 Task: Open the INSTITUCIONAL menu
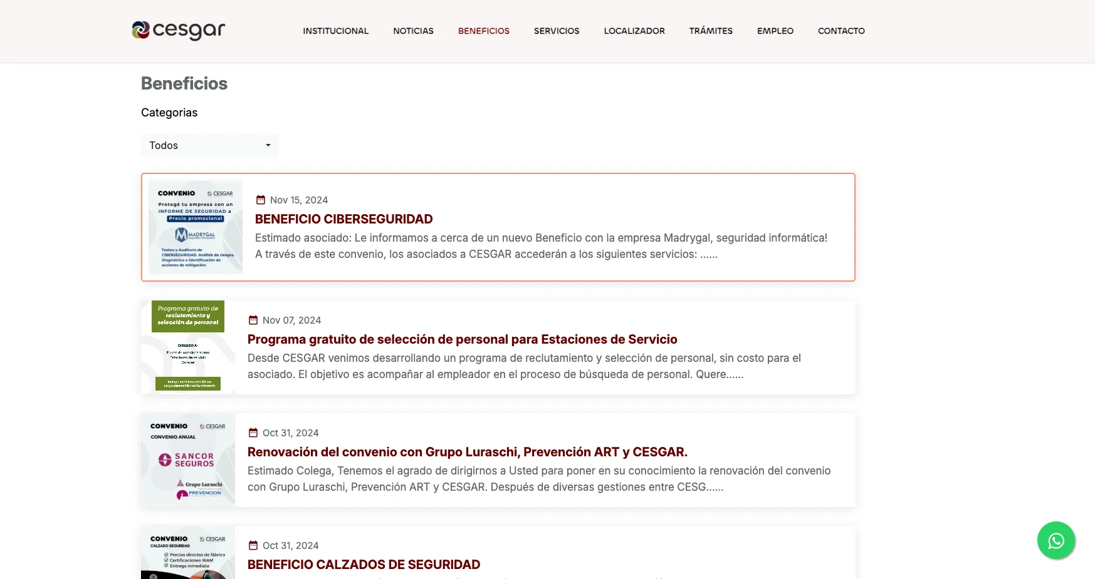336,31
